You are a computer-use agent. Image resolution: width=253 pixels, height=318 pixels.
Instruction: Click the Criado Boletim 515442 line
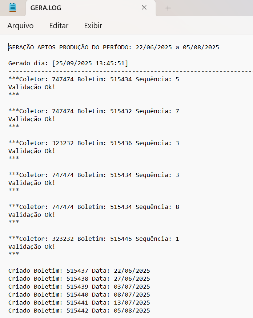tap(79, 311)
